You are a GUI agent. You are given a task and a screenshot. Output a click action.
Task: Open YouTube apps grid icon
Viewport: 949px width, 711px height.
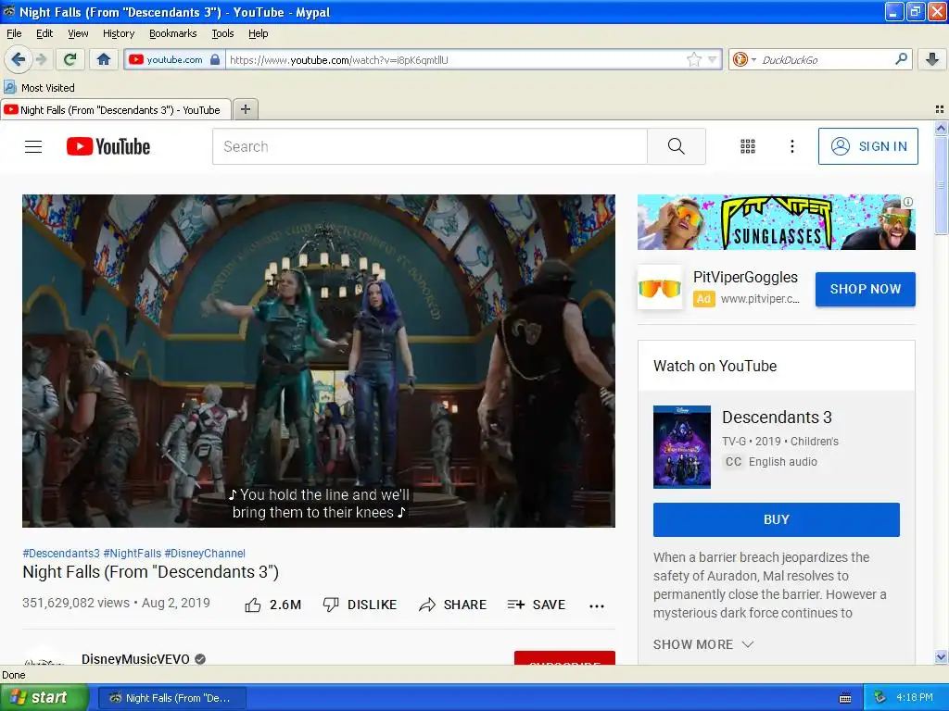(x=748, y=146)
